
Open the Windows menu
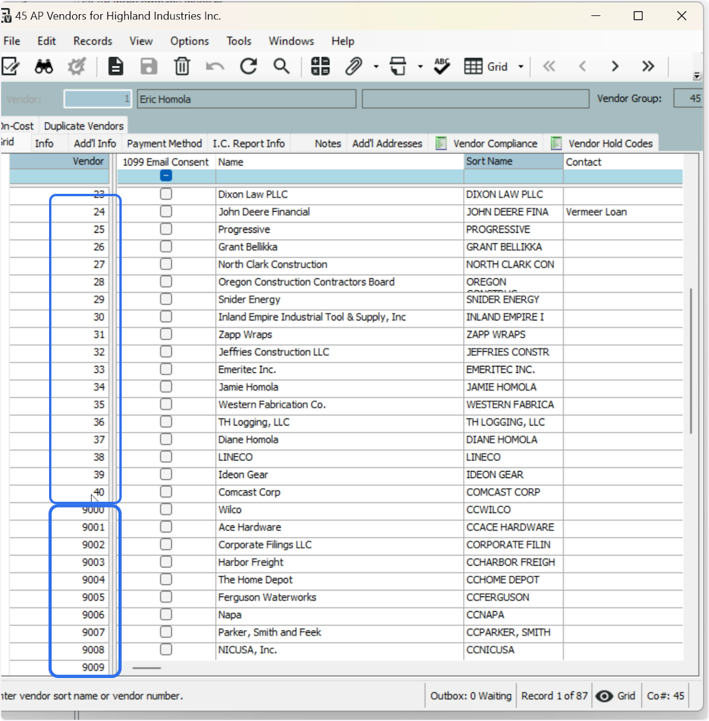point(291,41)
